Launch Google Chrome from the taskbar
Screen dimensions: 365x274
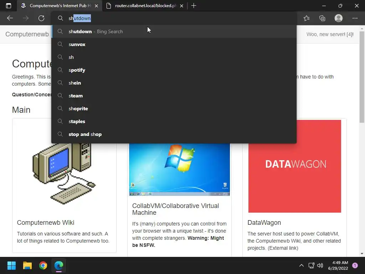click(43, 265)
